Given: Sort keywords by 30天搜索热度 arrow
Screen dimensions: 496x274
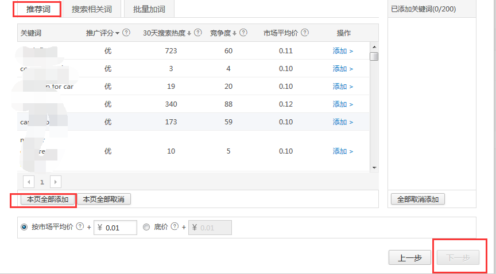Looking at the screenshot, I should click(x=189, y=33).
